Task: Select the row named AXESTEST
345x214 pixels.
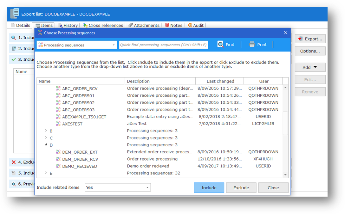Action: (160, 124)
